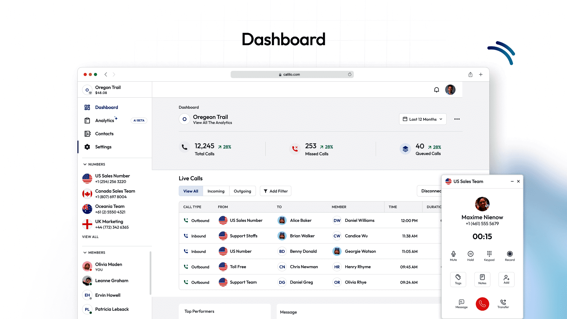Collapse the MEMBERS section

coord(85,253)
